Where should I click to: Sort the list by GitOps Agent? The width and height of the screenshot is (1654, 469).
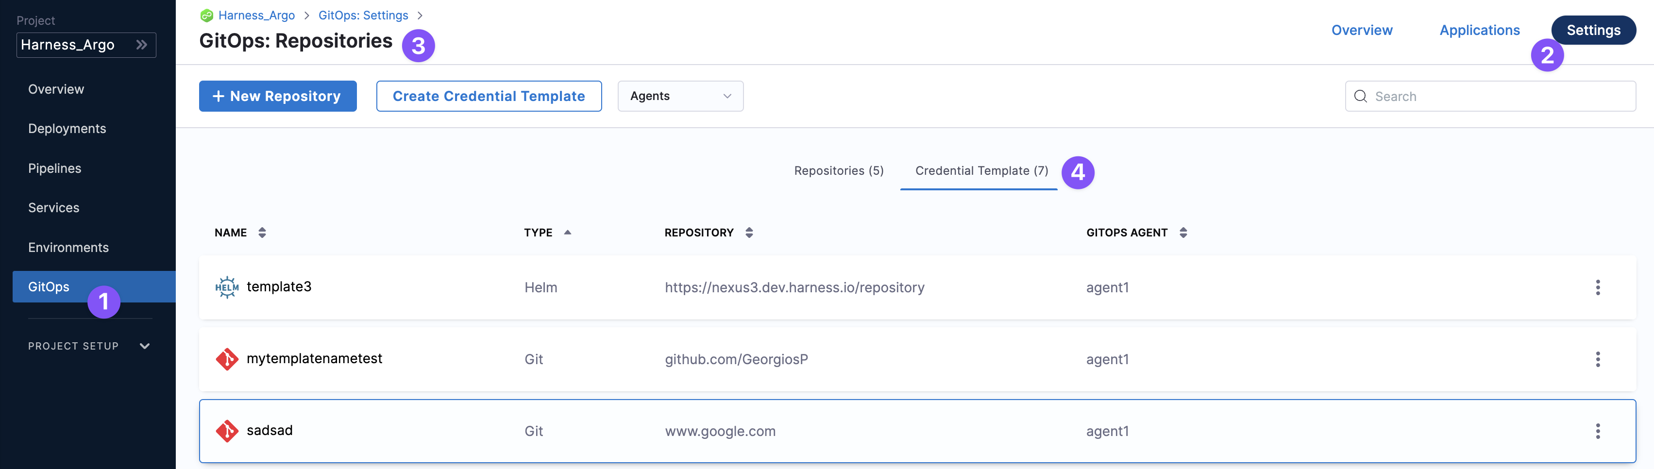1183,232
